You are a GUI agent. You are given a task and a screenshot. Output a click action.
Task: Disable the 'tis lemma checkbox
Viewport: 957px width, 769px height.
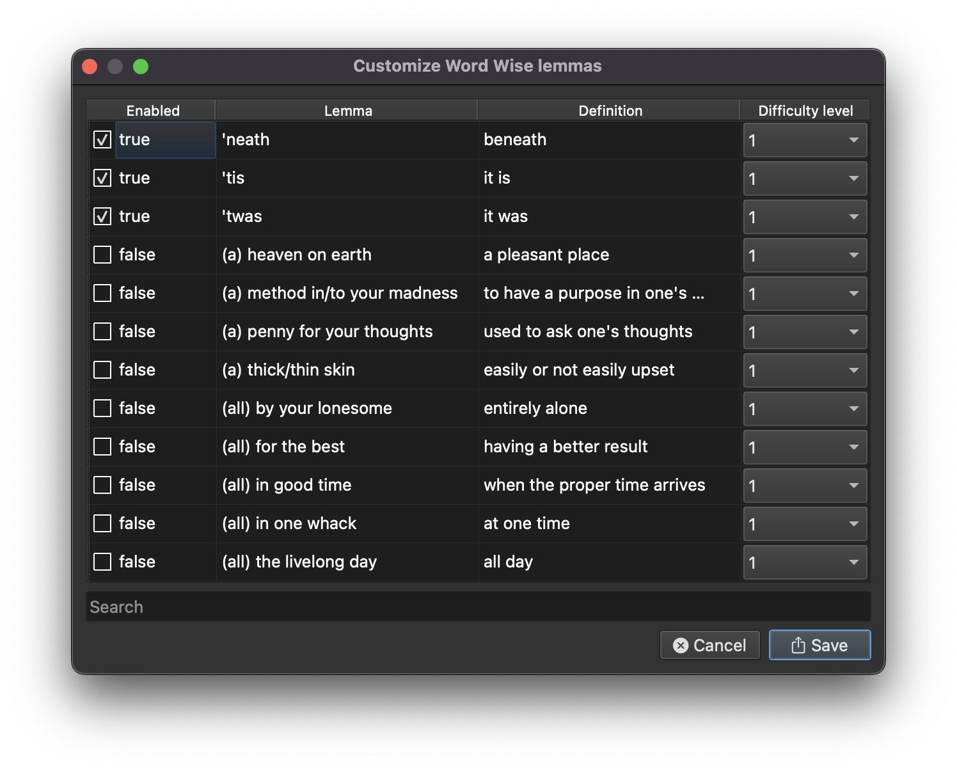coord(102,178)
